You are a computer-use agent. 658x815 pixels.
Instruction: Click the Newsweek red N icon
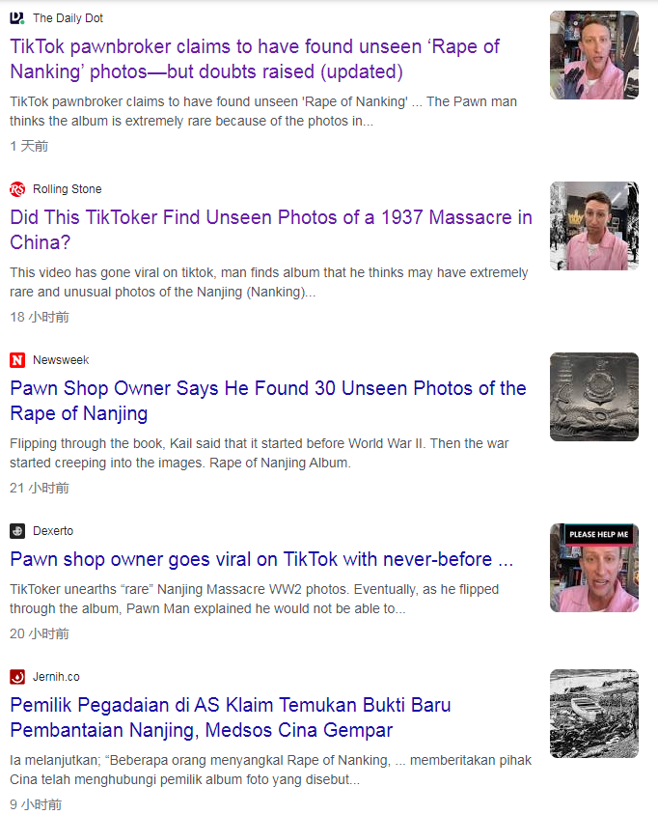[17, 360]
